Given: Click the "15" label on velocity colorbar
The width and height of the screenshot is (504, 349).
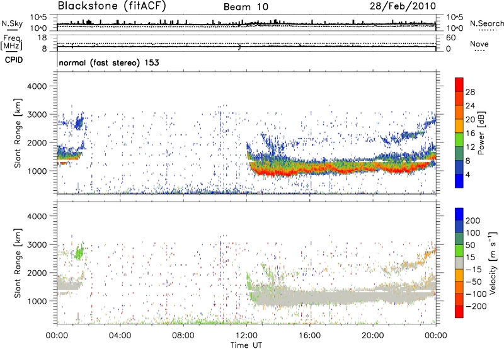Looking at the screenshot, I should (470, 258).
